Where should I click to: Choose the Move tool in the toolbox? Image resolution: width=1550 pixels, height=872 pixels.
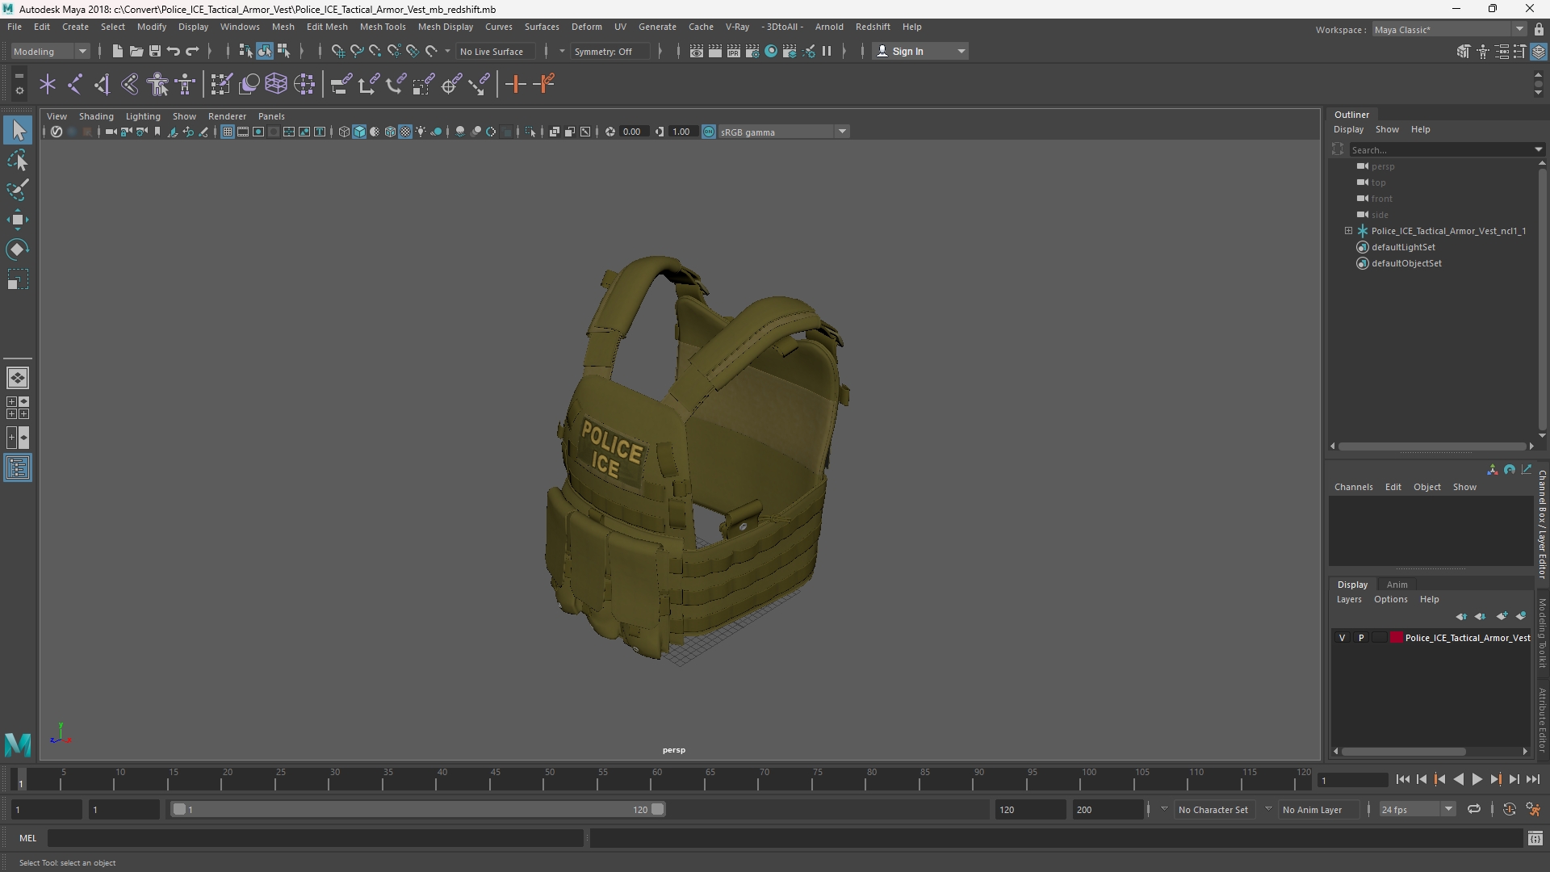coord(18,220)
